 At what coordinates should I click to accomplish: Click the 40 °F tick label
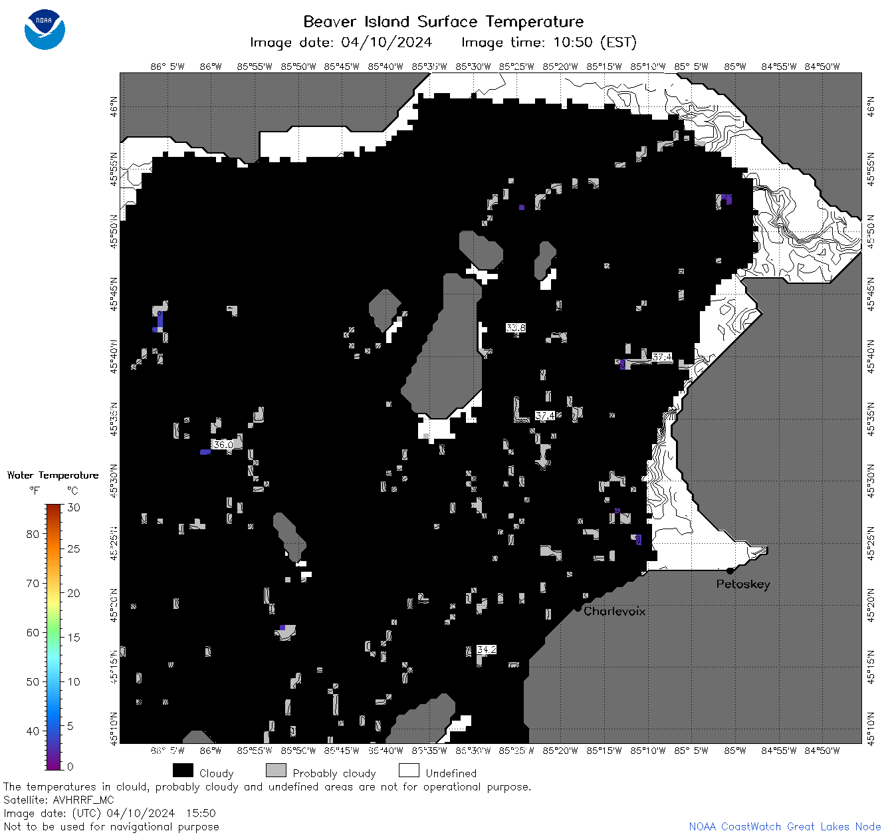tap(33, 731)
